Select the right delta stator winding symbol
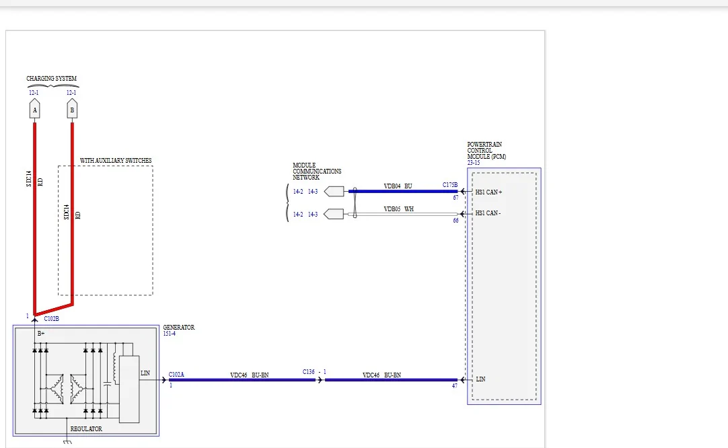Viewport: 728px width, 448px height. pos(77,388)
